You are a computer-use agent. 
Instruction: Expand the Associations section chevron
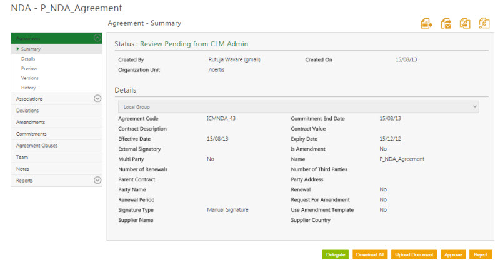click(x=97, y=98)
